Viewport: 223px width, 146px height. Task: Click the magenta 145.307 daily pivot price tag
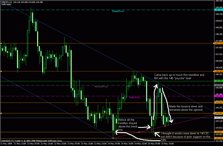point(219,96)
